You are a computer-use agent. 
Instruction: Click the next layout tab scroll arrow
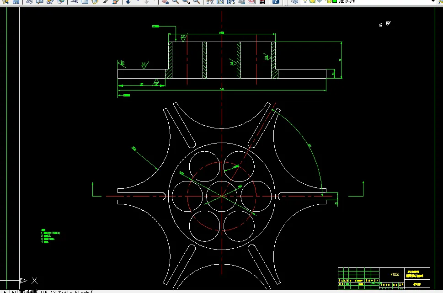(5, 291)
